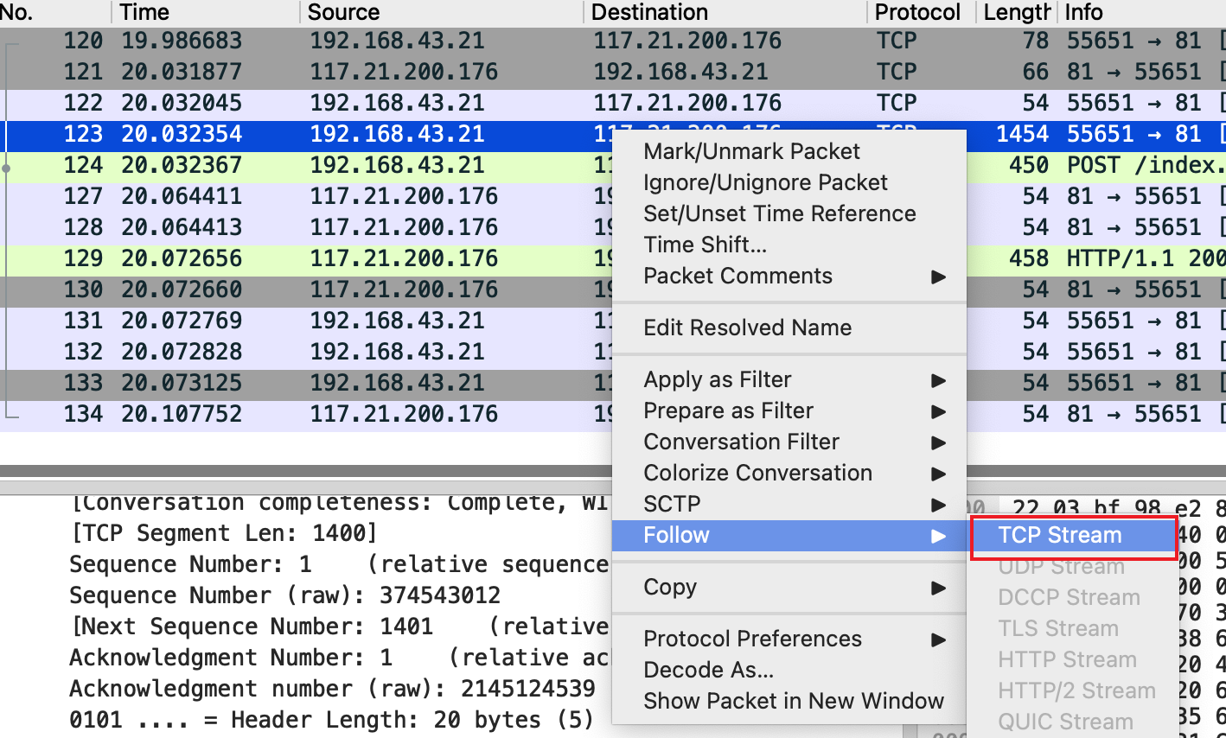
Task: Sort by Source column header
Action: tap(343, 12)
